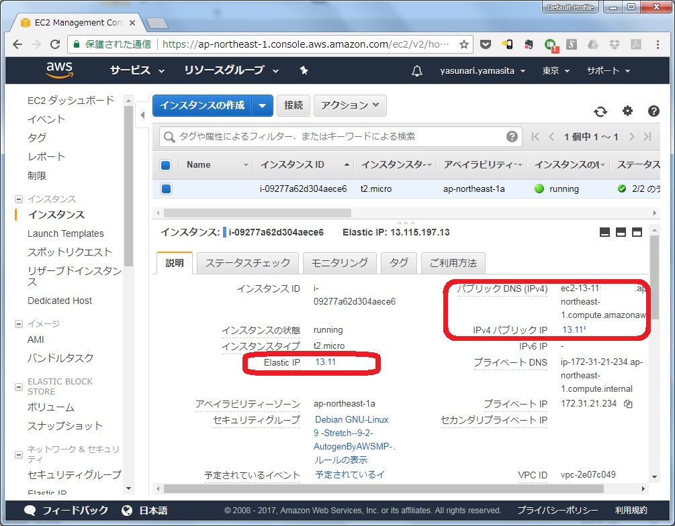This screenshot has height=526, width=675.
Task: Open the リソースグループ dropdown
Action: pos(232,70)
